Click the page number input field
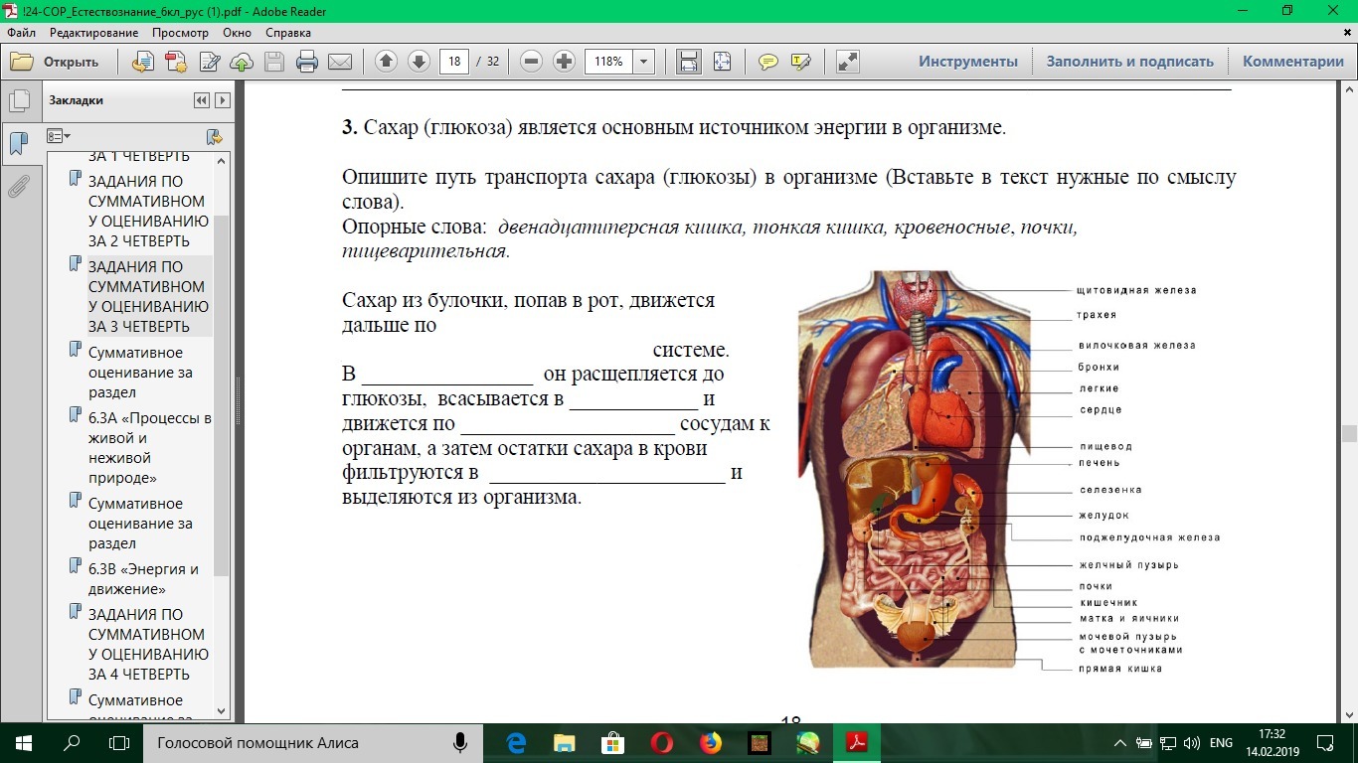1358x763 pixels. click(455, 62)
